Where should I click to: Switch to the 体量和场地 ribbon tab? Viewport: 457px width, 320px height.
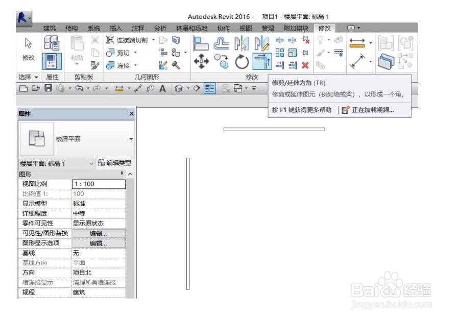[191, 28]
